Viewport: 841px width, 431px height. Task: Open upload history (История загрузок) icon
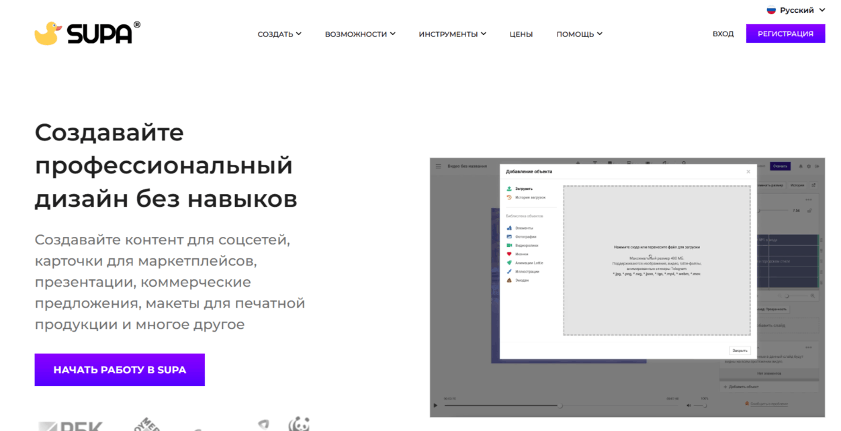(509, 197)
